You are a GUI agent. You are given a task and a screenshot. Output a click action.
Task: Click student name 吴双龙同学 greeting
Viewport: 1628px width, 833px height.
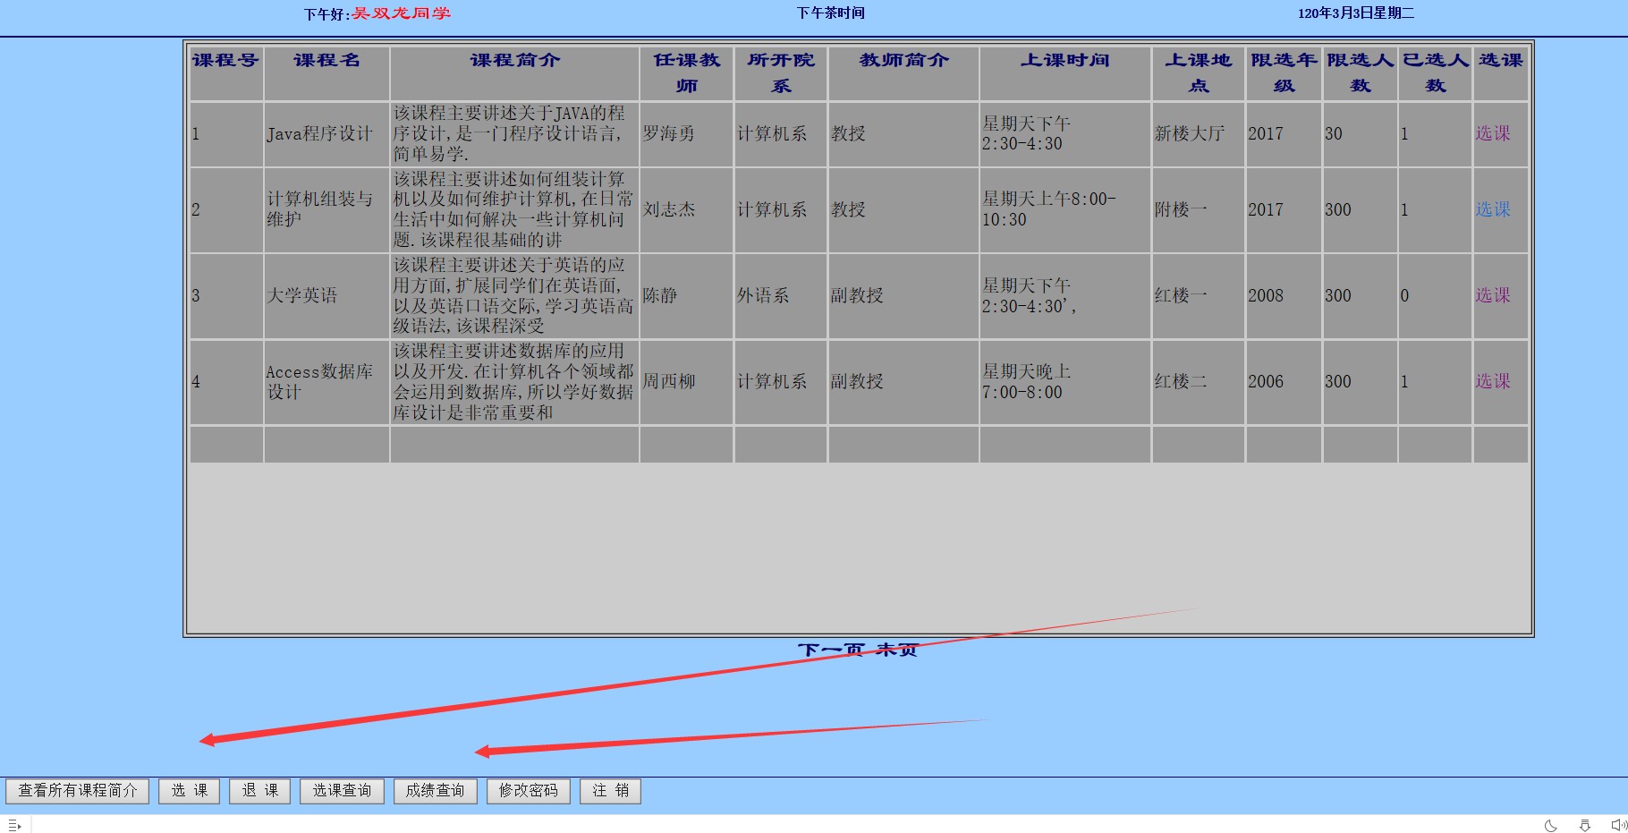point(401,13)
